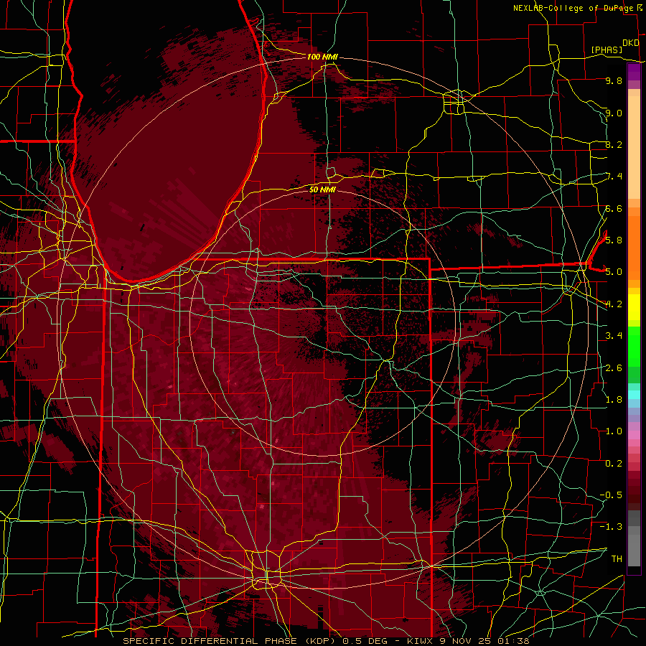Click the TH threshold label
This screenshot has height=646, width=646.
(x=617, y=558)
